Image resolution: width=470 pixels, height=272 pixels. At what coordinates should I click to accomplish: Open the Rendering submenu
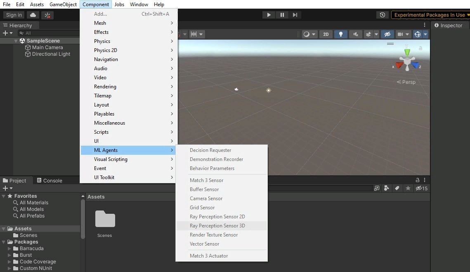pyautogui.click(x=129, y=87)
